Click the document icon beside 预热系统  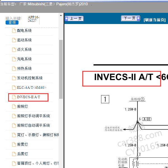[14, 69]
